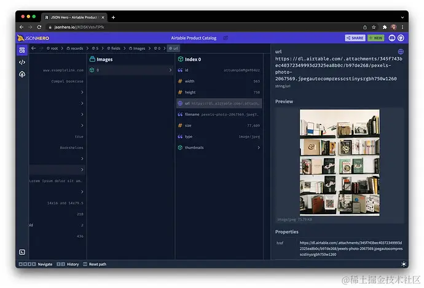Image resolution: width=424 pixels, height=288 pixels.
Task: Go forward with path bar right arrow
Action: tap(41, 48)
